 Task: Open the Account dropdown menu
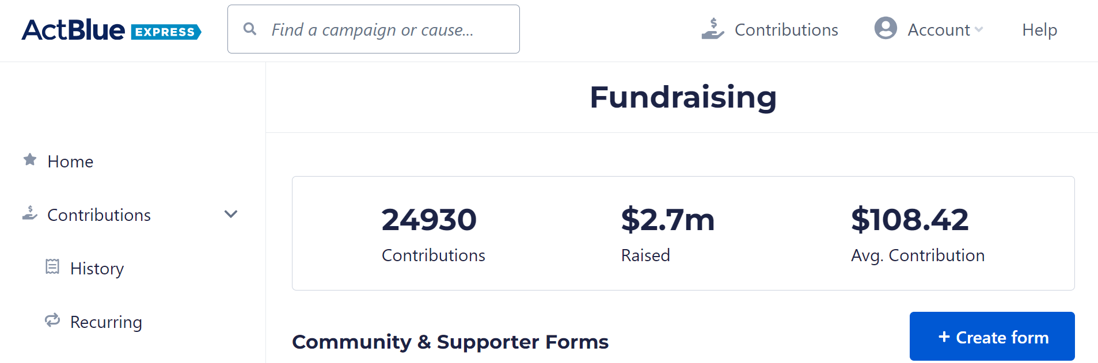pyautogui.click(x=939, y=30)
